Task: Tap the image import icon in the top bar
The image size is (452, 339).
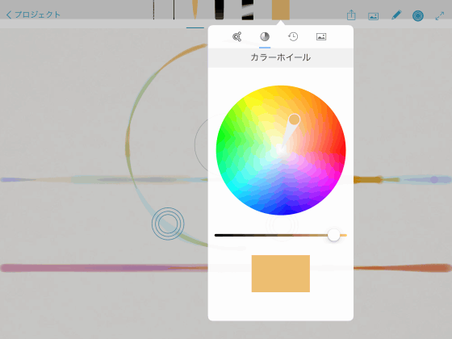Action: pos(373,16)
